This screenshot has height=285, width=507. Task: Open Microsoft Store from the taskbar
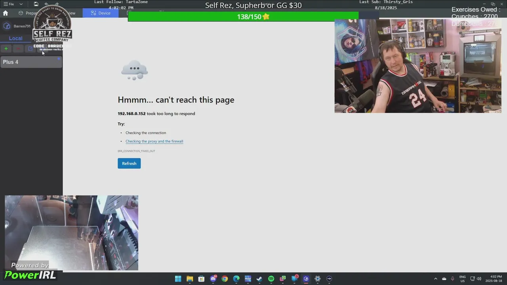pos(201,279)
